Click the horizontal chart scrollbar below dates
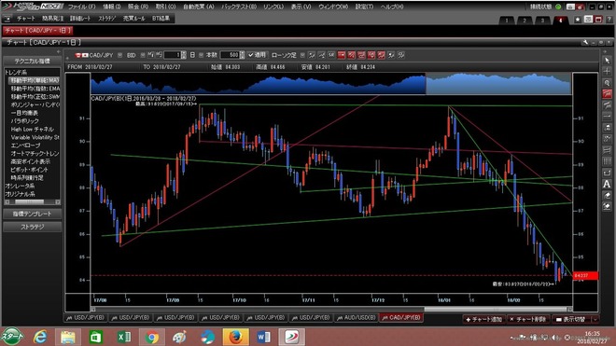The width and height of the screenshot is (616, 346). coord(331,309)
